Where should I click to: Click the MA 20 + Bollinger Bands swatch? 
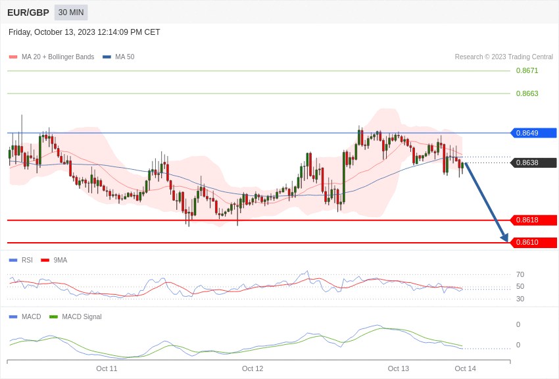[13, 57]
